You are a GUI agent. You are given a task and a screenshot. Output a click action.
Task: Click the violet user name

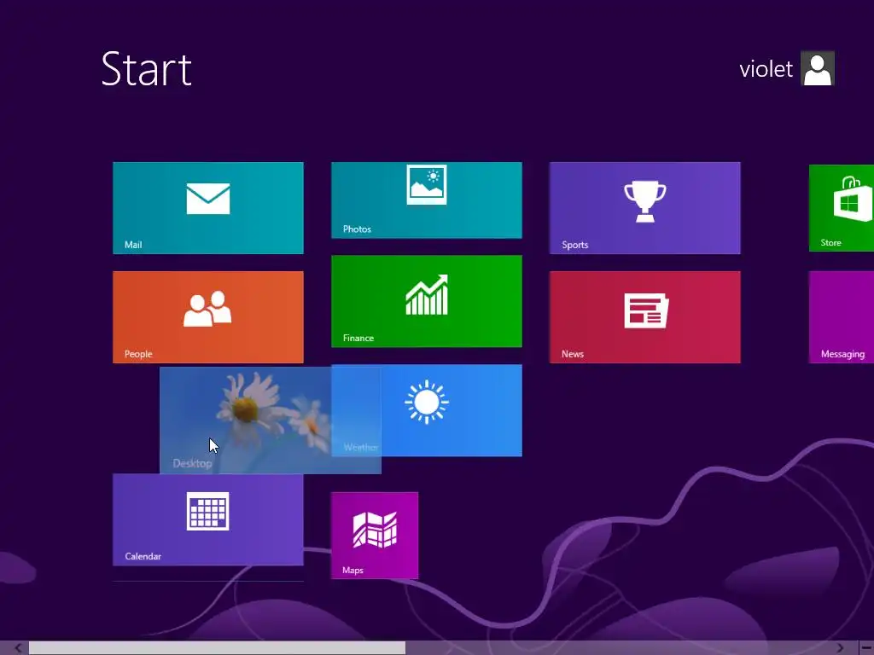766,70
